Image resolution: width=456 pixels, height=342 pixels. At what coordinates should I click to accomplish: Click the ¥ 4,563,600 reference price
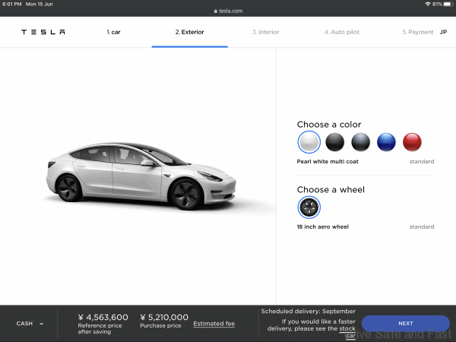pos(103,317)
